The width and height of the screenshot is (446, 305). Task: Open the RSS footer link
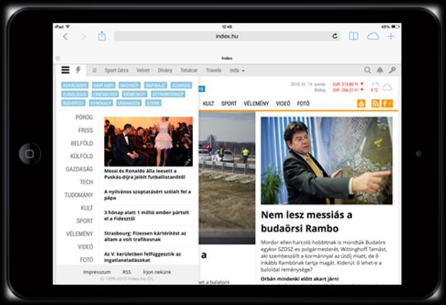(126, 272)
